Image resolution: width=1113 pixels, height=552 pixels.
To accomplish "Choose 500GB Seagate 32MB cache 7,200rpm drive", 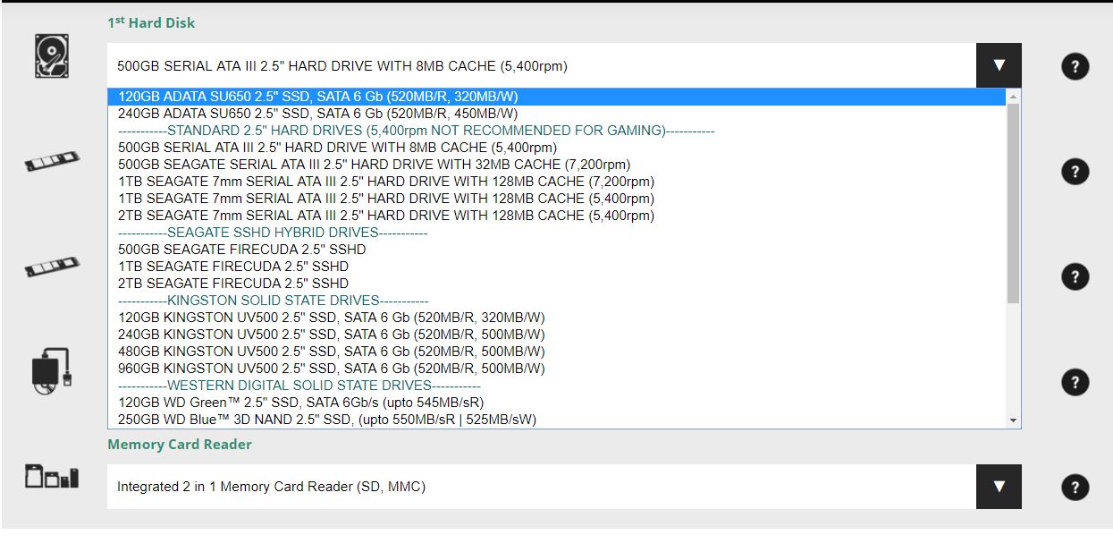I will click(556, 165).
